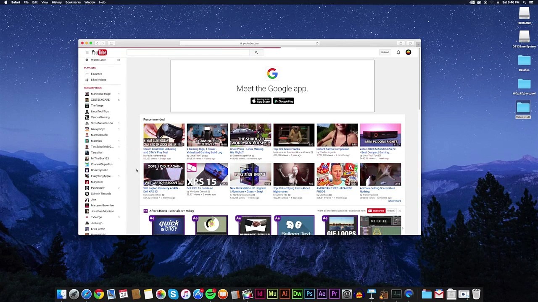Image resolution: width=538 pixels, height=302 pixels.
Task: Click the YouTube logo
Action: point(100,52)
